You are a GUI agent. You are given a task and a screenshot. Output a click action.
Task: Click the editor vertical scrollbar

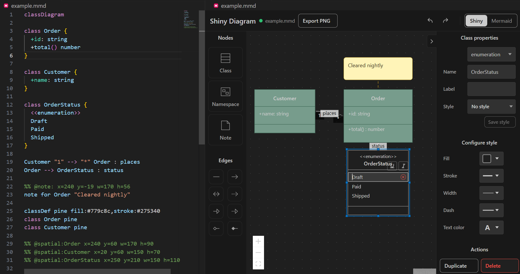click(x=202, y=78)
